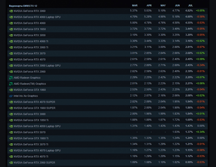Click the AMD logo beside AMD Radeon Graphics
The image size is (216, 167).
point(11,78)
